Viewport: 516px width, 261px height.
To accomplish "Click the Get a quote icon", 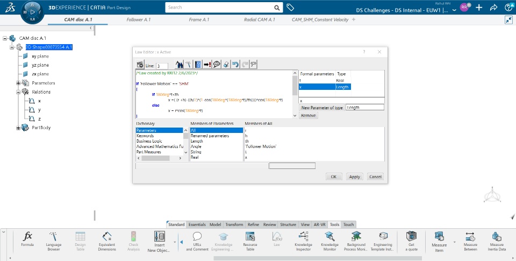I will coord(411,241).
